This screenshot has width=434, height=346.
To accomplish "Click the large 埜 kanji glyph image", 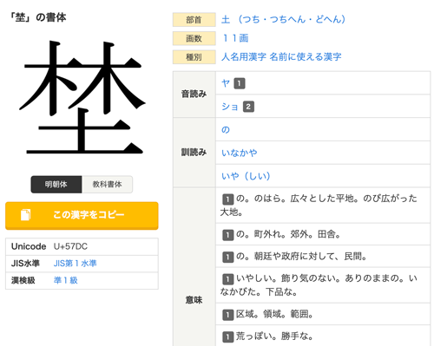I will (x=82, y=97).
